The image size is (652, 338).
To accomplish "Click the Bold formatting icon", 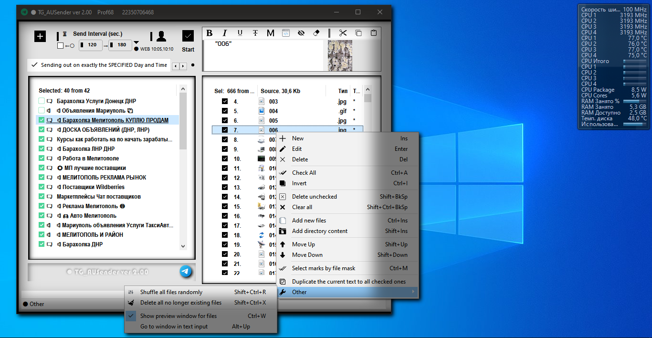I will click(x=210, y=33).
